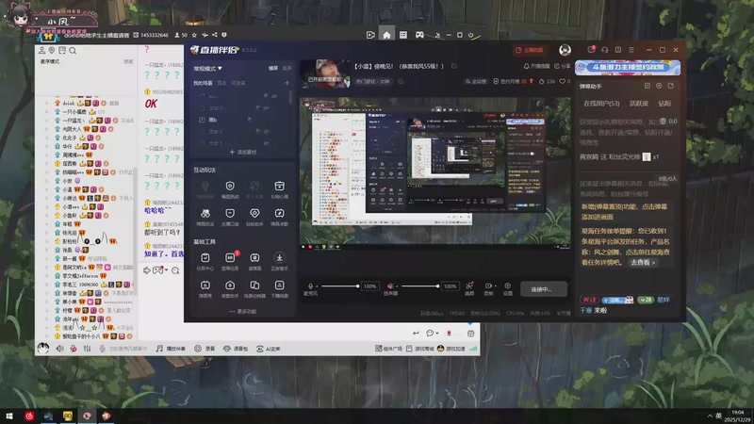This screenshot has width=754, height=424.
Task: Click the microphone 100% value box
Action: tap(369, 286)
